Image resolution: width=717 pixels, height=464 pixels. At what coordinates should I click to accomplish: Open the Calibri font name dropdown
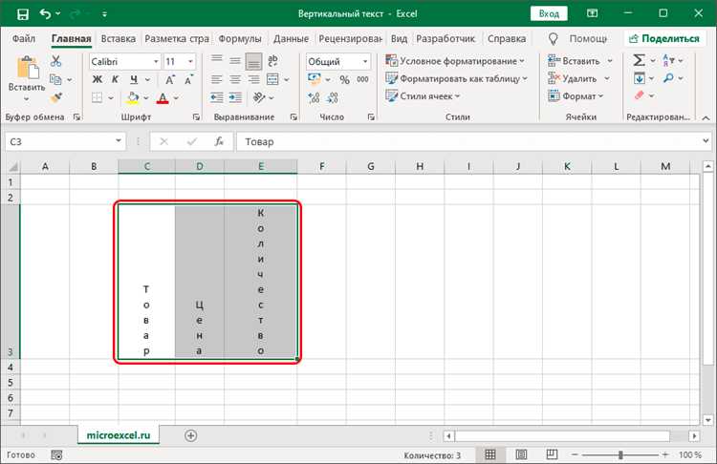coord(156,61)
